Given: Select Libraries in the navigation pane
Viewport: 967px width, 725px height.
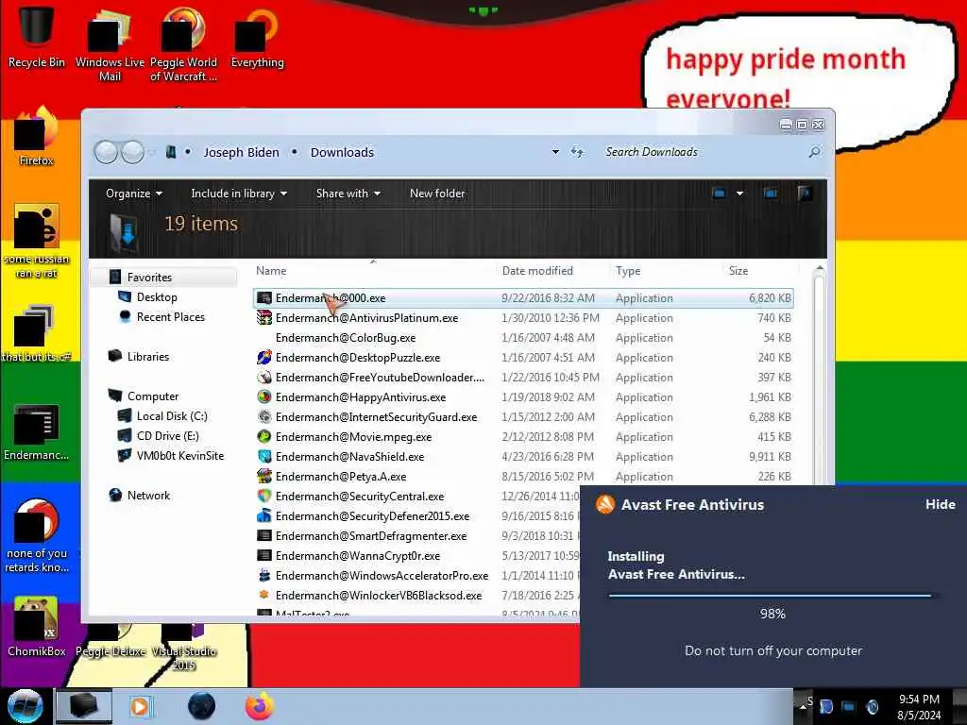Looking at the screenshot, I should 148,356.
